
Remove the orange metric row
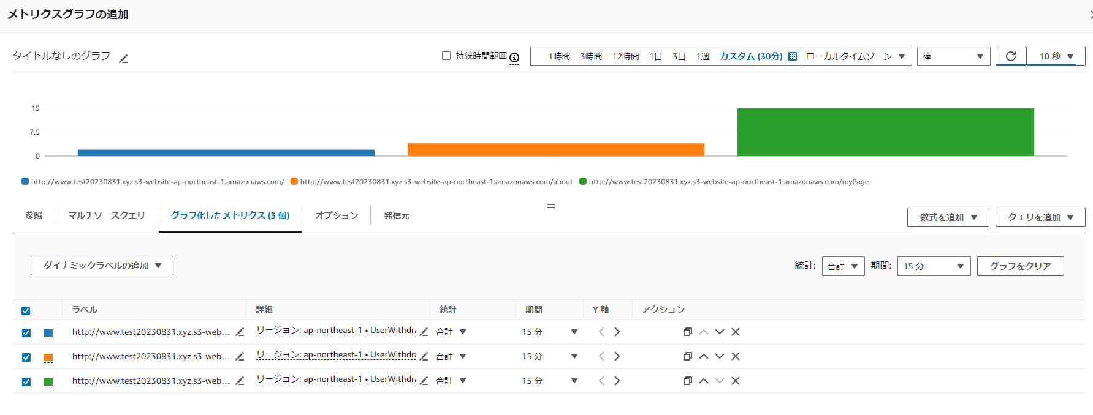point(736,356)
